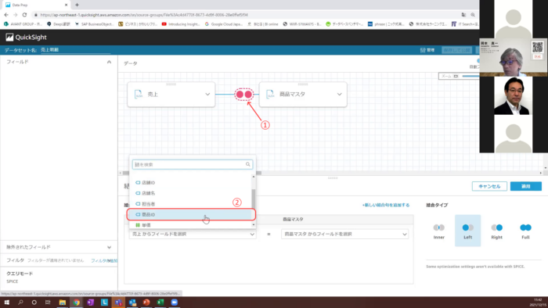Open the SAP BusinessObject bookmark

pyautogui.click(x=95, y=24)
